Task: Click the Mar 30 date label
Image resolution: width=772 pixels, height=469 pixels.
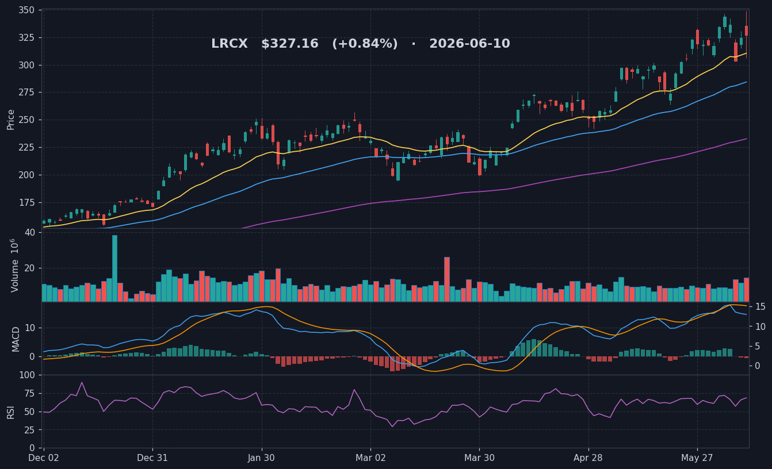Action: 479,458
